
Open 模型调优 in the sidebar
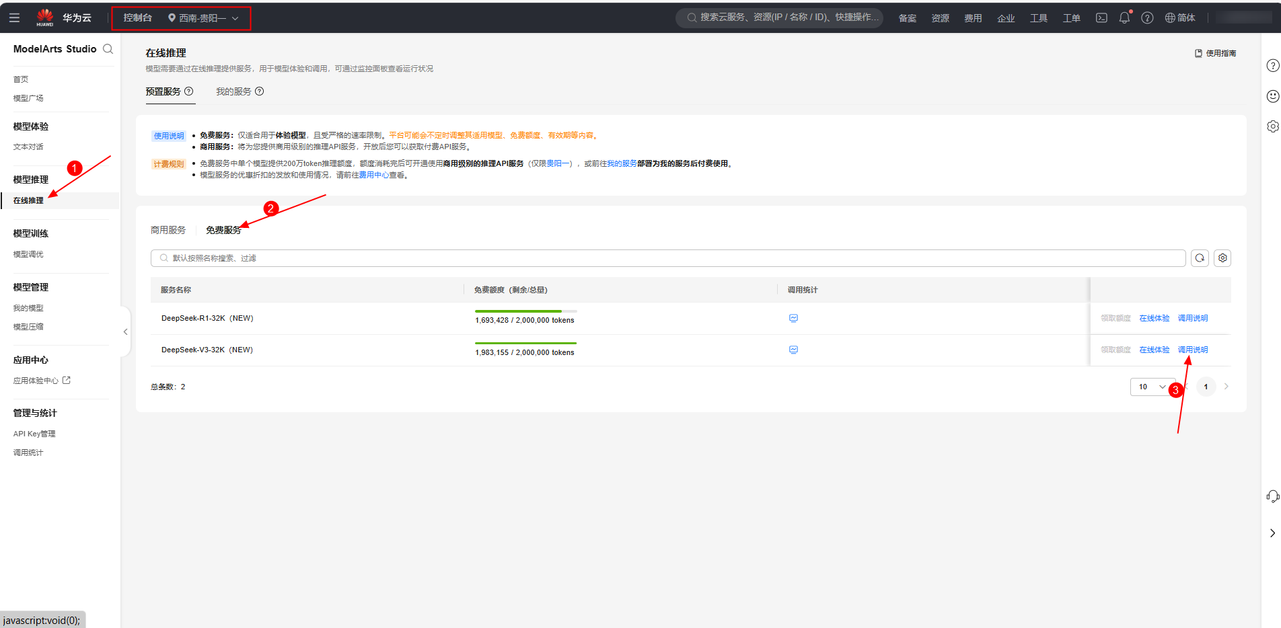[28, 254]
